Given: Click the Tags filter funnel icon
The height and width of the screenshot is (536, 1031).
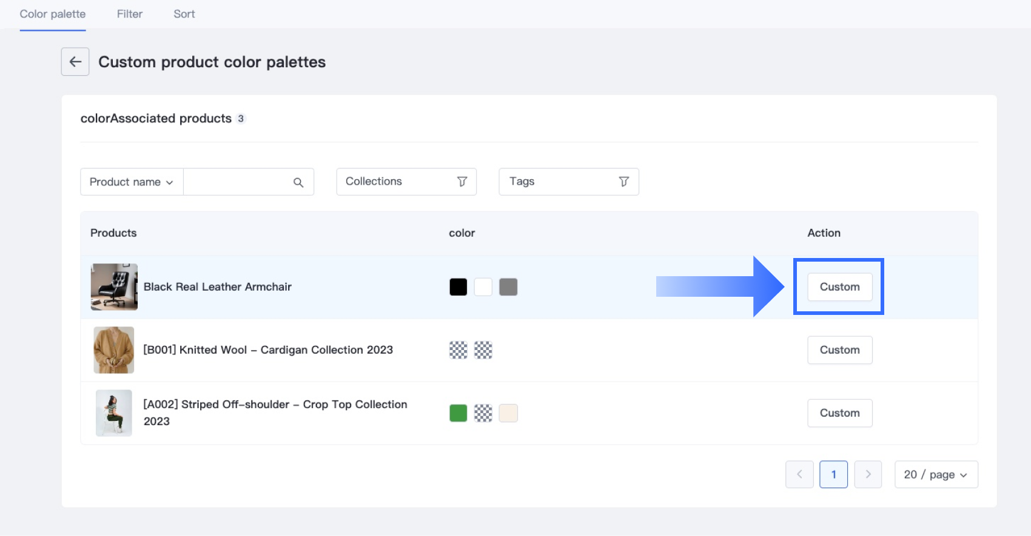Looking at the screenshot, I should click(x=623, y=182).
